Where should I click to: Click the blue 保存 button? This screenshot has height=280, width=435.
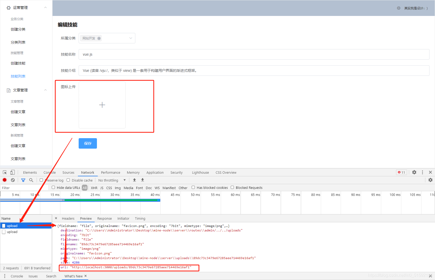coord(88,143)
